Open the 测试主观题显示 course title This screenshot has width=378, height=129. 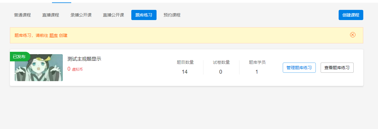coord(84,59)
